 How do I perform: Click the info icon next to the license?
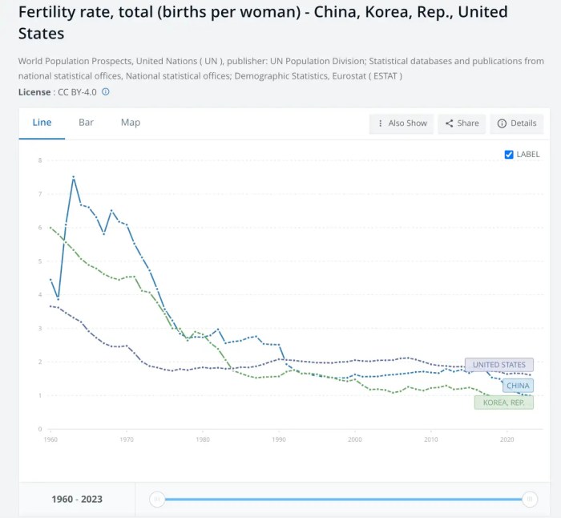coord(106,92)
